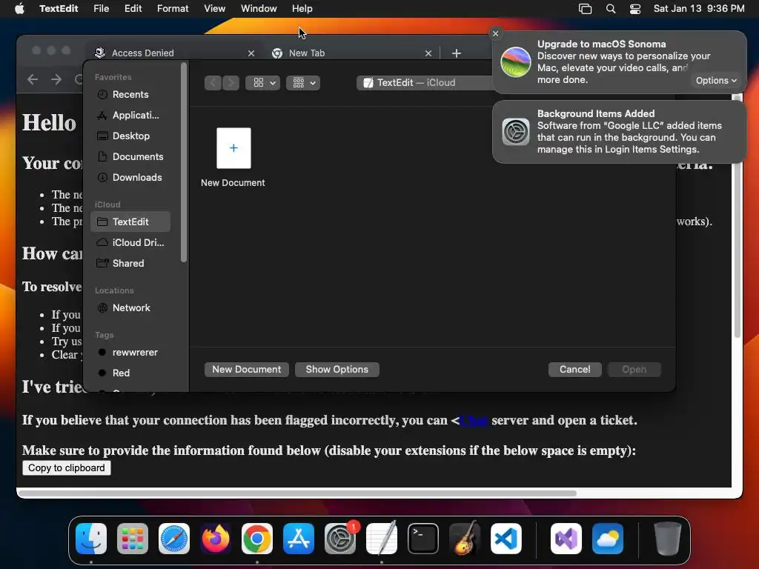
Task: Click the New Document plus thumbnail
Action: tap(233, 148)
